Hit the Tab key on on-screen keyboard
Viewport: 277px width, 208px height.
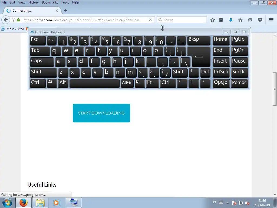tap(40, 51)
